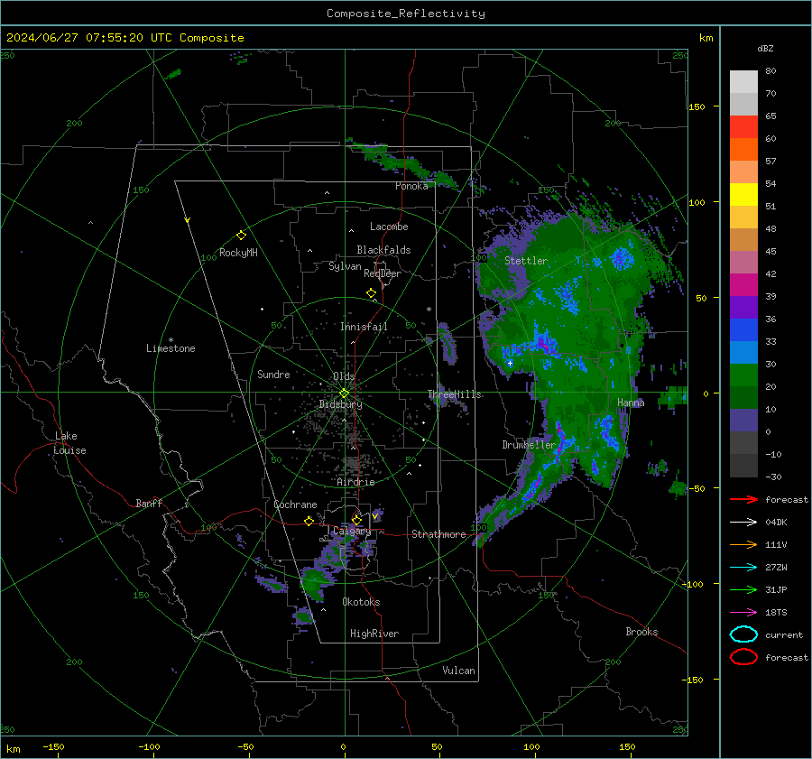Click the red forecast ellipse legend icon
This screenshot has width=812, height=759.
(743, 657)
